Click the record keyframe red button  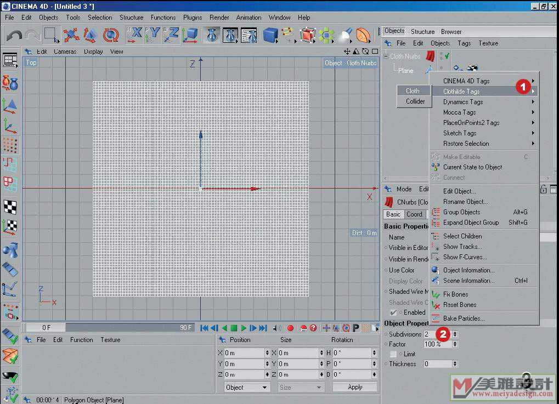290,328
